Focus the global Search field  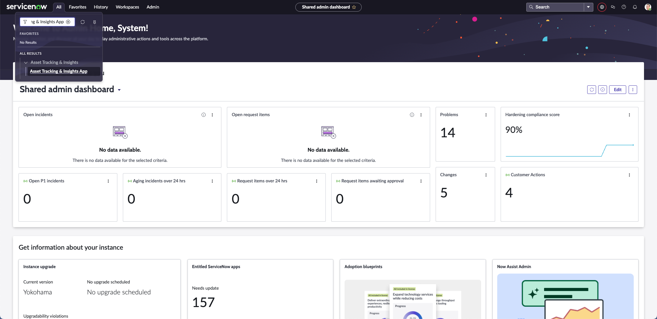(x=555, y=7)
